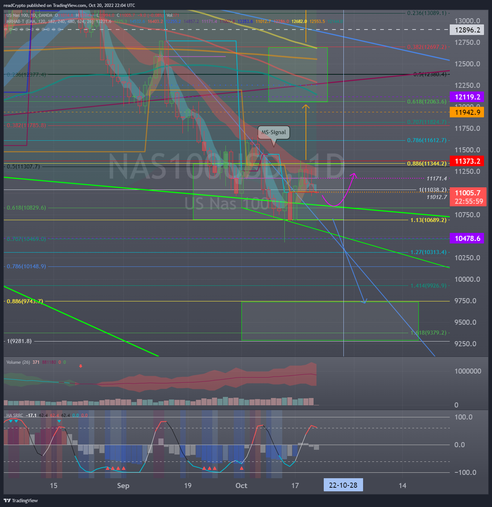Click the 0.618(12063.6) Fibonacci label
This screenshot has width=492, height=507.
tap(426, 101)
